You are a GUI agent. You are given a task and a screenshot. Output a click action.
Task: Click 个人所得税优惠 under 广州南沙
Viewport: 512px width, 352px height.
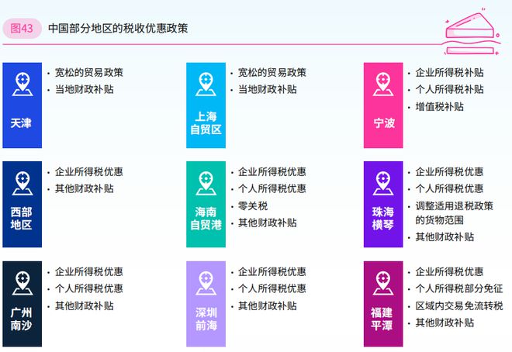88,288
